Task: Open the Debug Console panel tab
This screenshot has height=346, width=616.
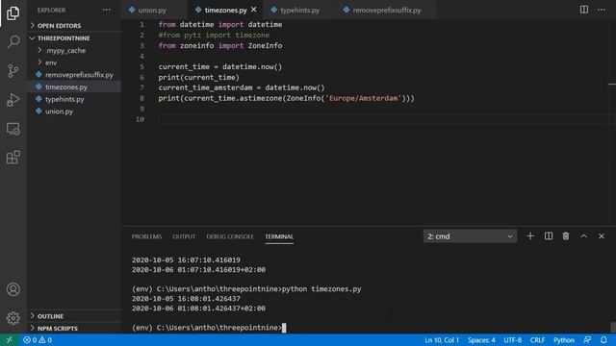Action: coord(230,236)
